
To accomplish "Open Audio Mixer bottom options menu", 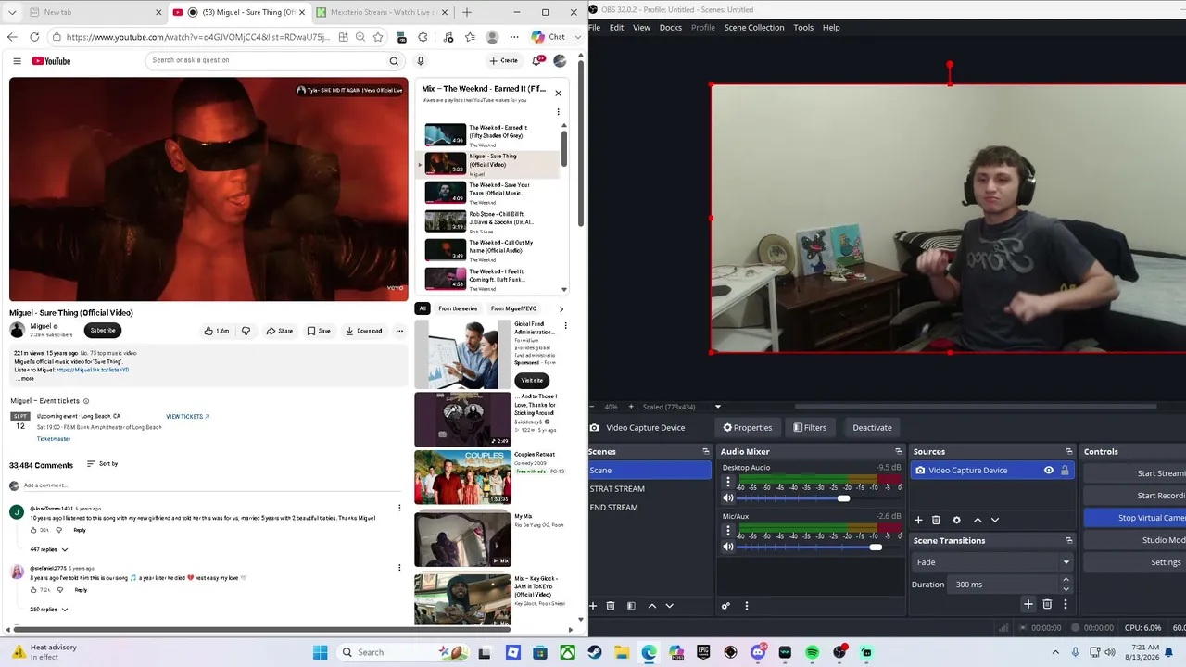I will (x=746, y=606).
